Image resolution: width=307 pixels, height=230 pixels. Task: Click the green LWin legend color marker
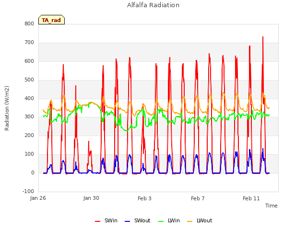point(161,221)
